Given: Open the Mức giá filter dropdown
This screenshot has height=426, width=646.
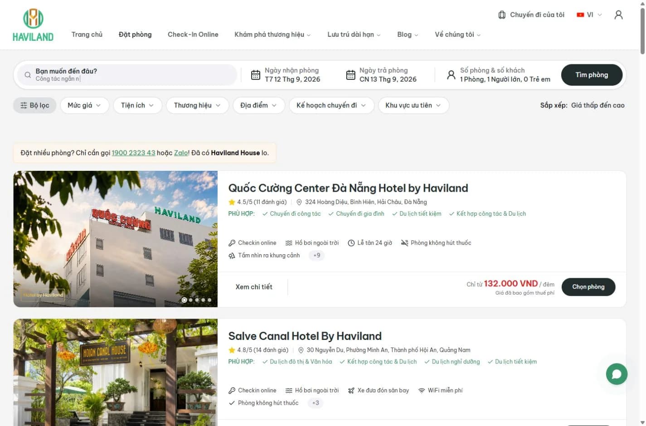Looking at the screenshot, I should point(85,105).
